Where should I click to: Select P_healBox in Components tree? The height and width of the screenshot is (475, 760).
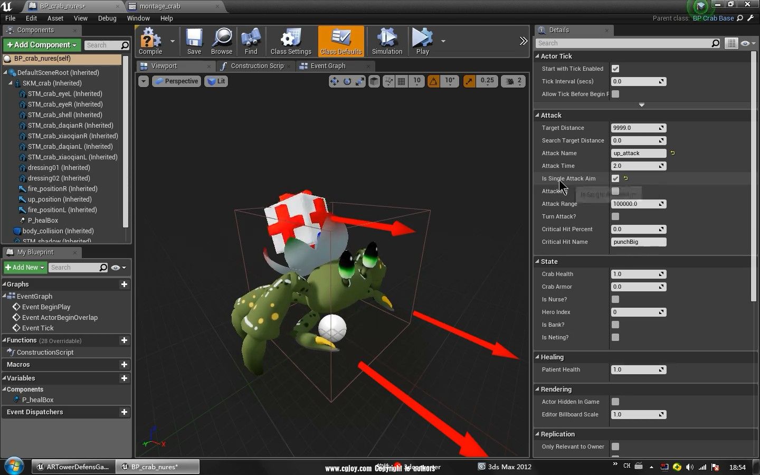tap(43, 221)
